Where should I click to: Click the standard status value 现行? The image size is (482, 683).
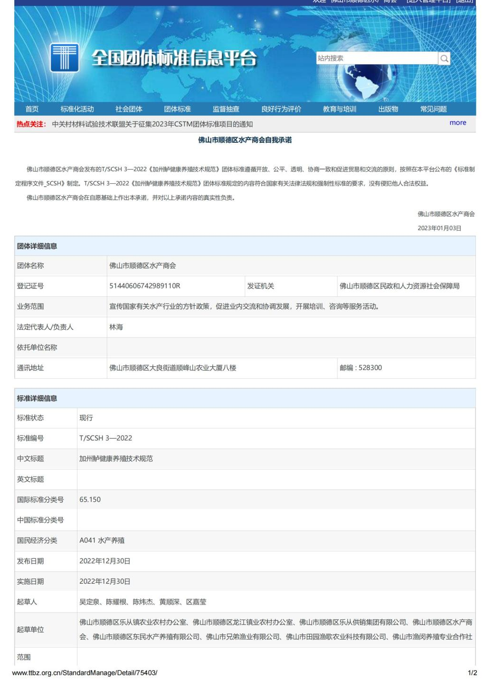coord(86,418)
